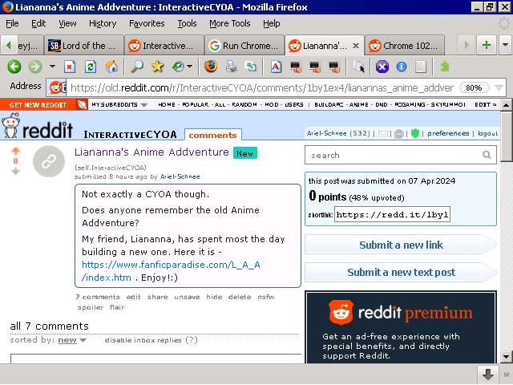The image size is (513, 385).
Task: Click the green moderator shield icon
Action: [x=415, y=134]
